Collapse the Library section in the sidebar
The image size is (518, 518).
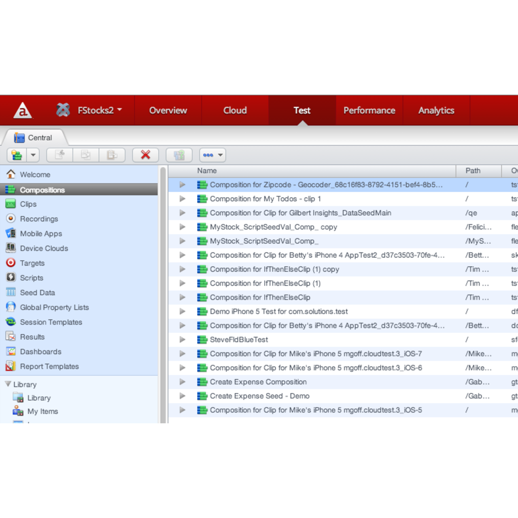point(7,384)
